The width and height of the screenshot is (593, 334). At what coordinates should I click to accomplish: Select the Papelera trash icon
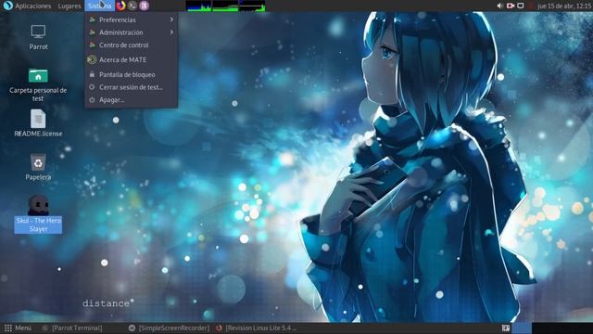38,167
